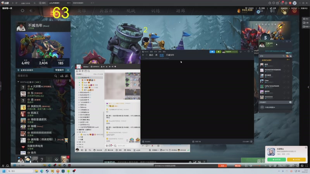Click the YY music note button
310x174 pixels.
(105, 150)
